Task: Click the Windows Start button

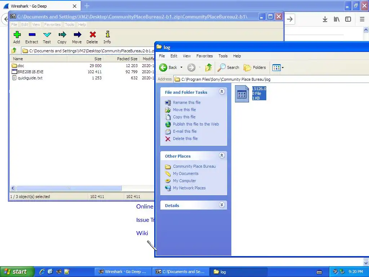Action: tap(17, 272)
